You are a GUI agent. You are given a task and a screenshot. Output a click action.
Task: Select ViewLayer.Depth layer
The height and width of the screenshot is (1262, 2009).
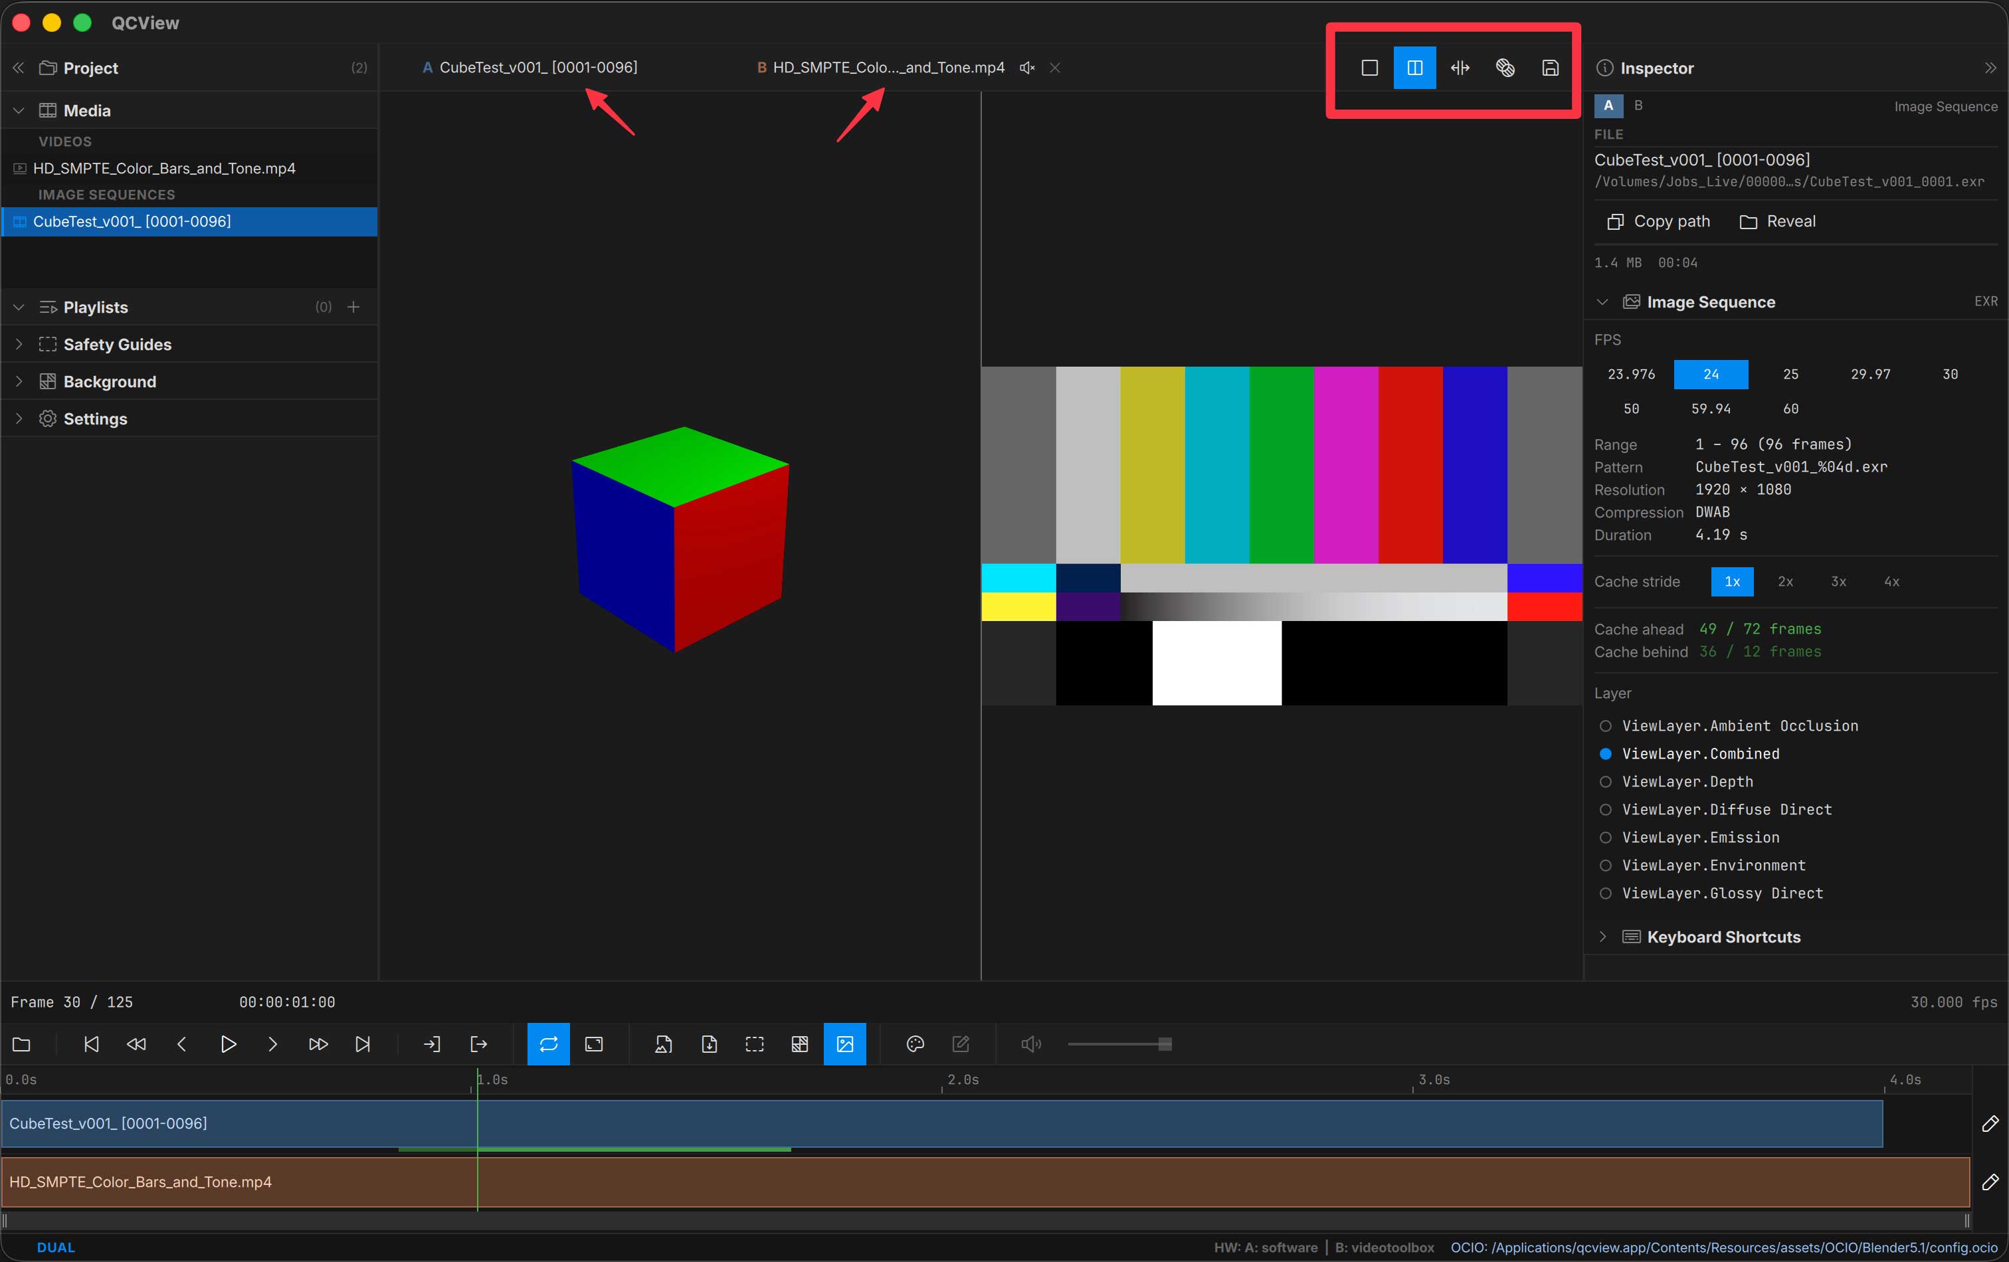coord(1676,782)
